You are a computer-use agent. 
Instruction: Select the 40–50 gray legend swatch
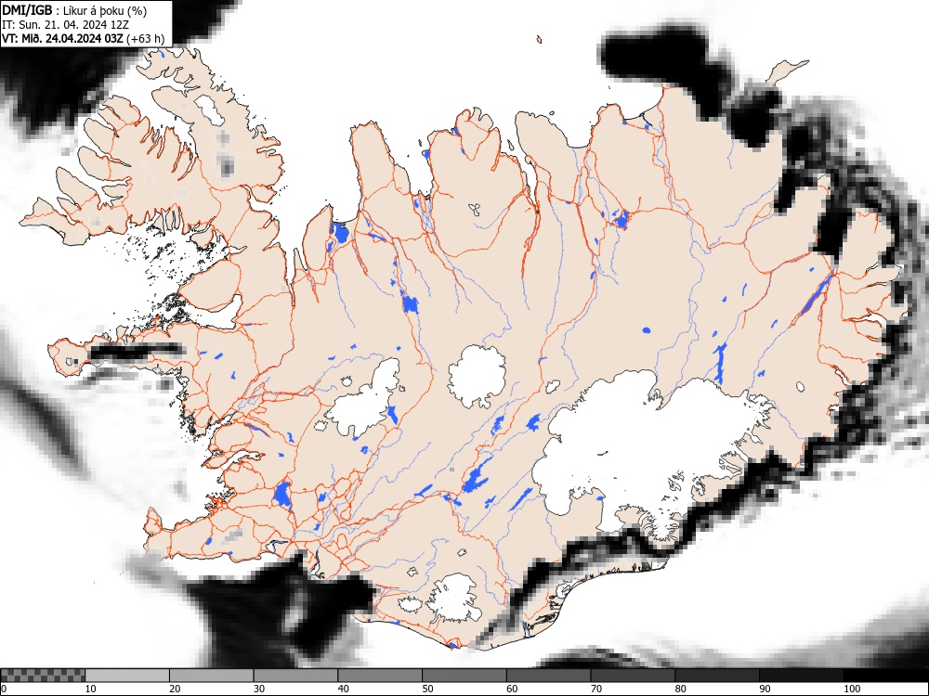pyautogui.click(x=380, y=676)
